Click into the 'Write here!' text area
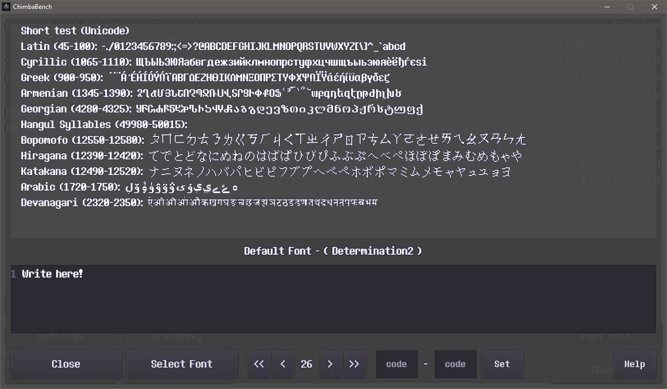The image size is (667, 389). pyautogui.click(x=333, y=299)
